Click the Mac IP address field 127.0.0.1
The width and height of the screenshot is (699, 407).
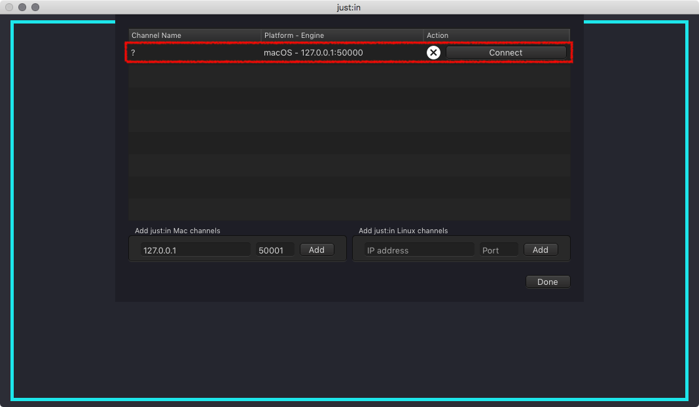click(195, 250)
